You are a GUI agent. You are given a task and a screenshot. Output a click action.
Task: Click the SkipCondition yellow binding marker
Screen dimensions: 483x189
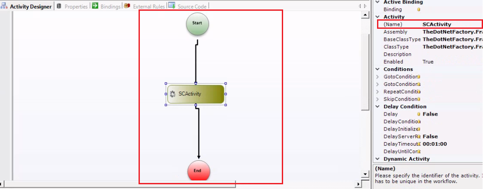(419, 99)
